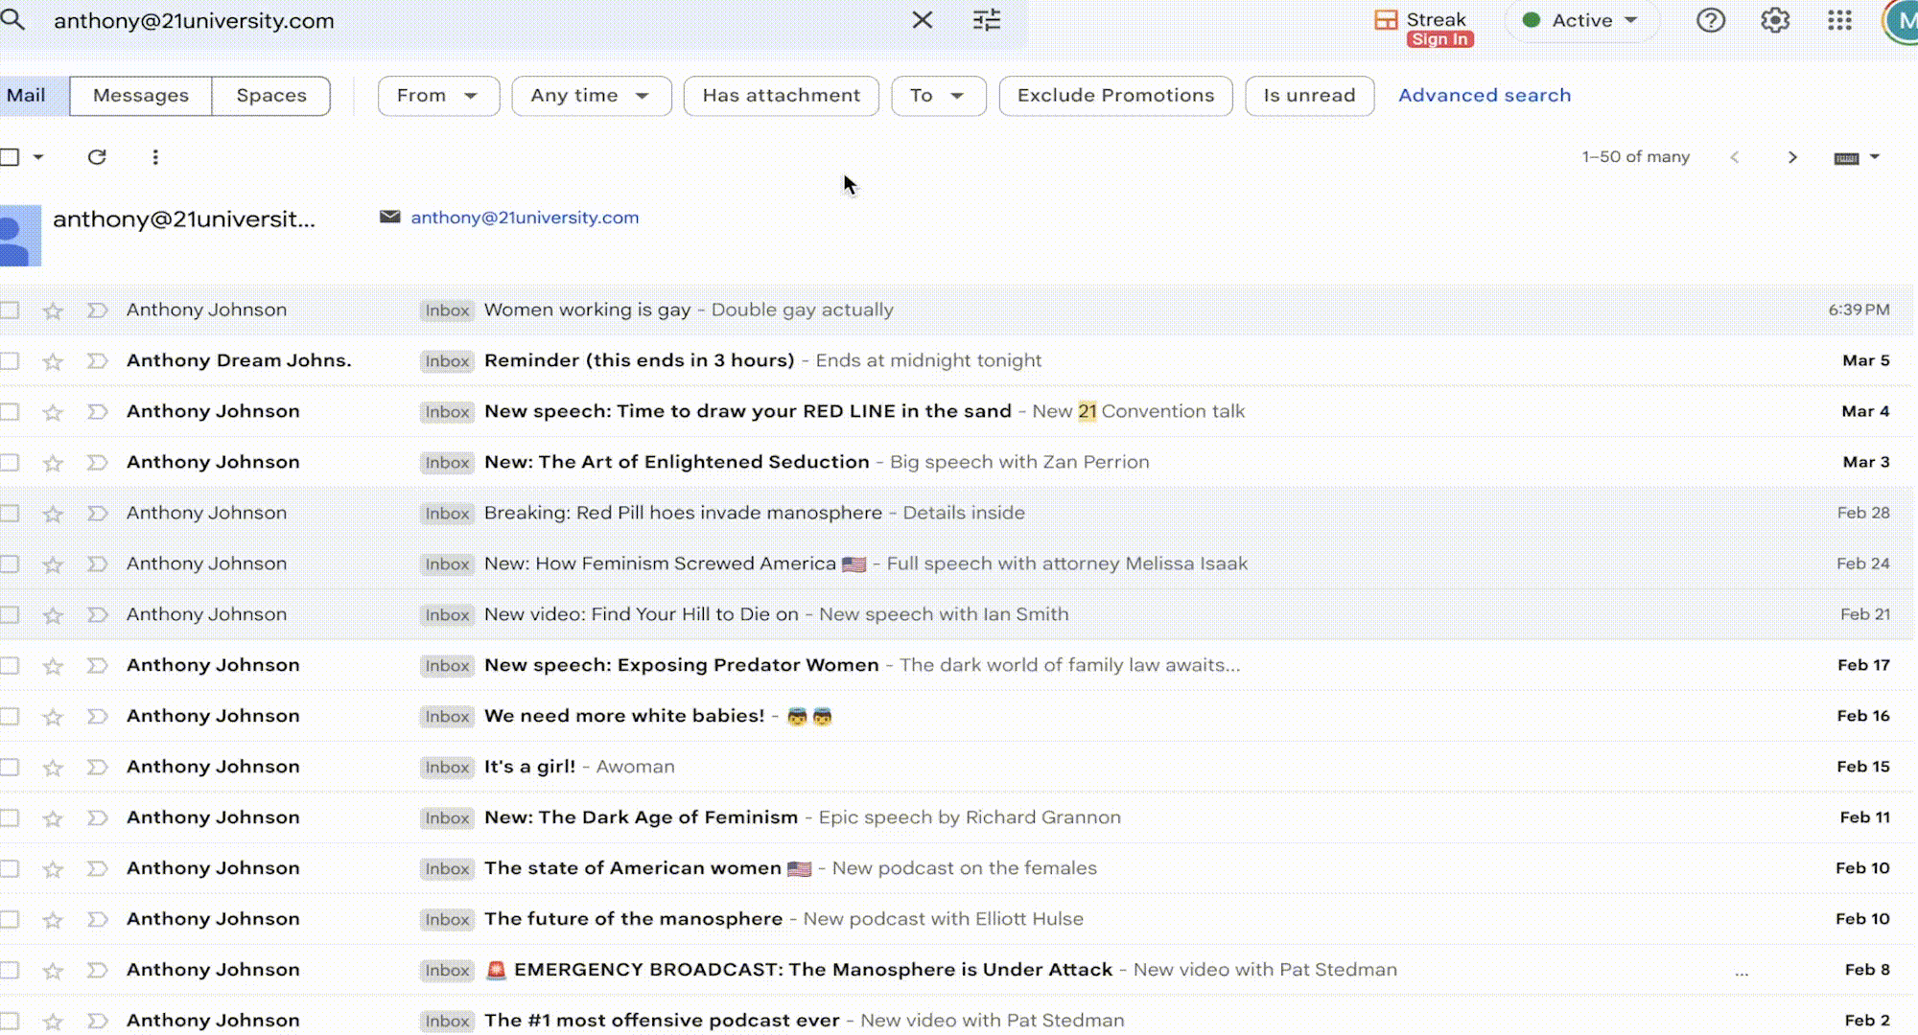Click the refresh icon

(97, 157)
